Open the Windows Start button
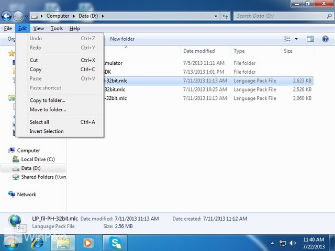Image resolution: width=335 pixels, height=251 pixels. click(11, 243)
